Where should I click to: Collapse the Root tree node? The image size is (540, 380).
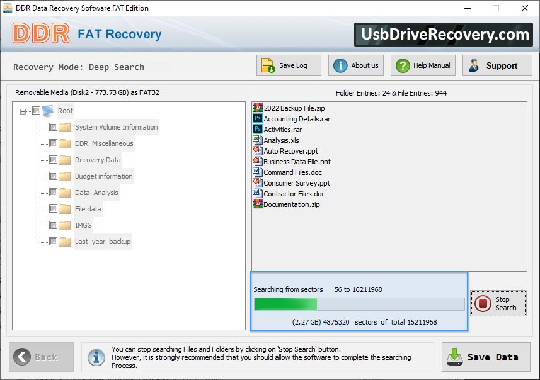coord(23,111)
